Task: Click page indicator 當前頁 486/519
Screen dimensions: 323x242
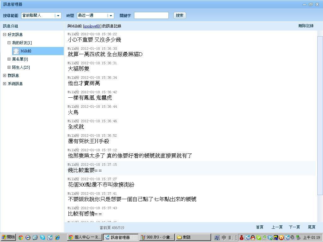Action: click(112, 228)
